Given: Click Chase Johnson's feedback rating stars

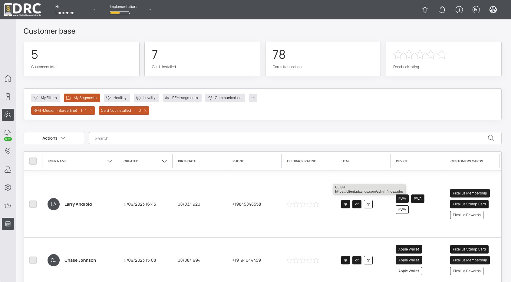Looking at the screenshot, I should 303,260.
